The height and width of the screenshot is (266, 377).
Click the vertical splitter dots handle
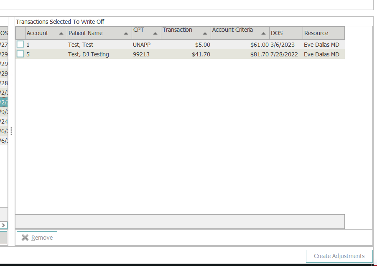point(11,131)
